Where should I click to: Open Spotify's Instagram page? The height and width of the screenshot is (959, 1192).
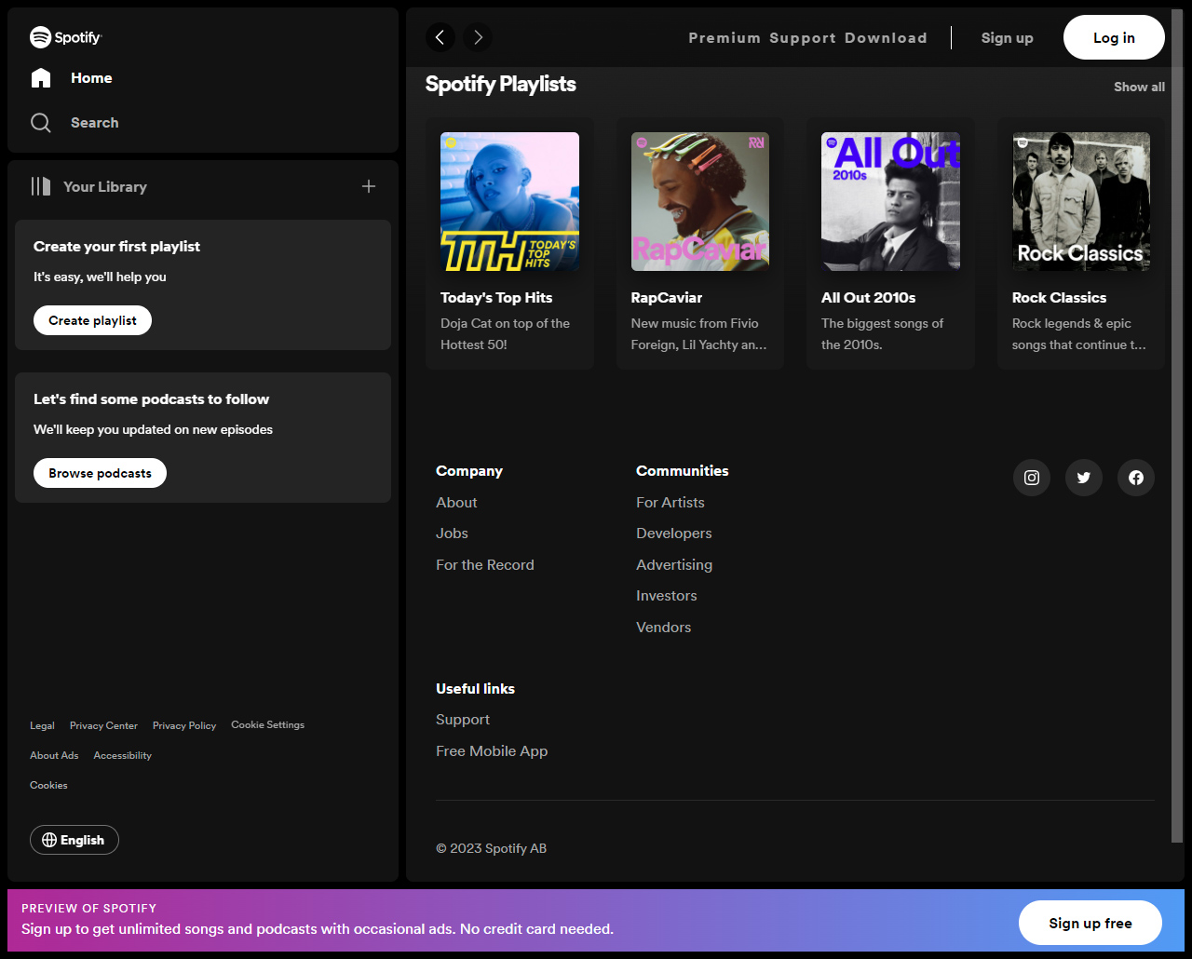point(1032,478)
